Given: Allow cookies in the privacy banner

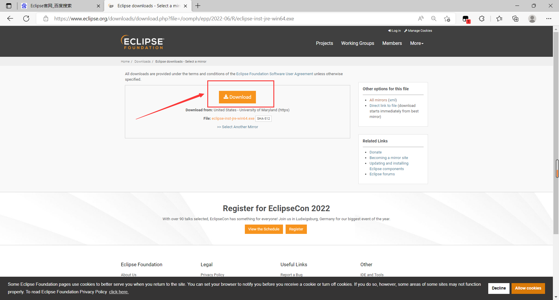Looking at the screenshot, I should pos(528,288).
